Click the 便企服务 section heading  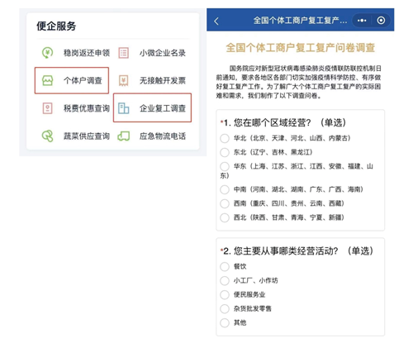click(56, 26)
